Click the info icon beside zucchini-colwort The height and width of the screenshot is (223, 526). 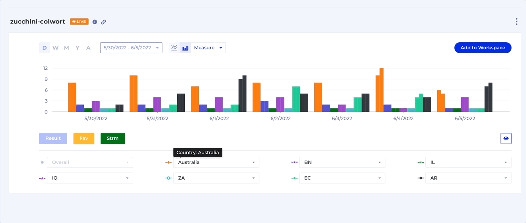tap(95, 22)
